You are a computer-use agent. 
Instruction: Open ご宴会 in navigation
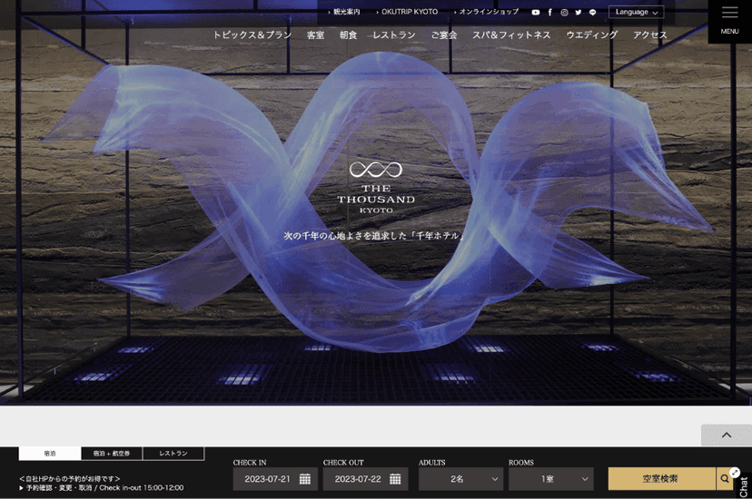coord(444,35)
